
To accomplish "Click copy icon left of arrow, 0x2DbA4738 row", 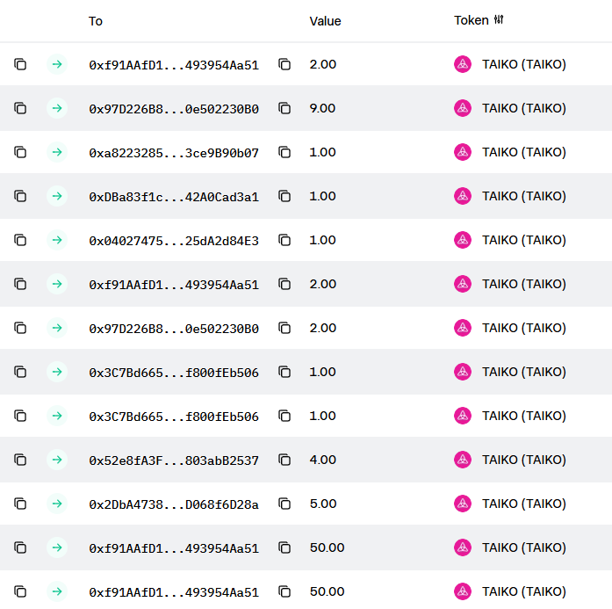I will pos(20,504).
